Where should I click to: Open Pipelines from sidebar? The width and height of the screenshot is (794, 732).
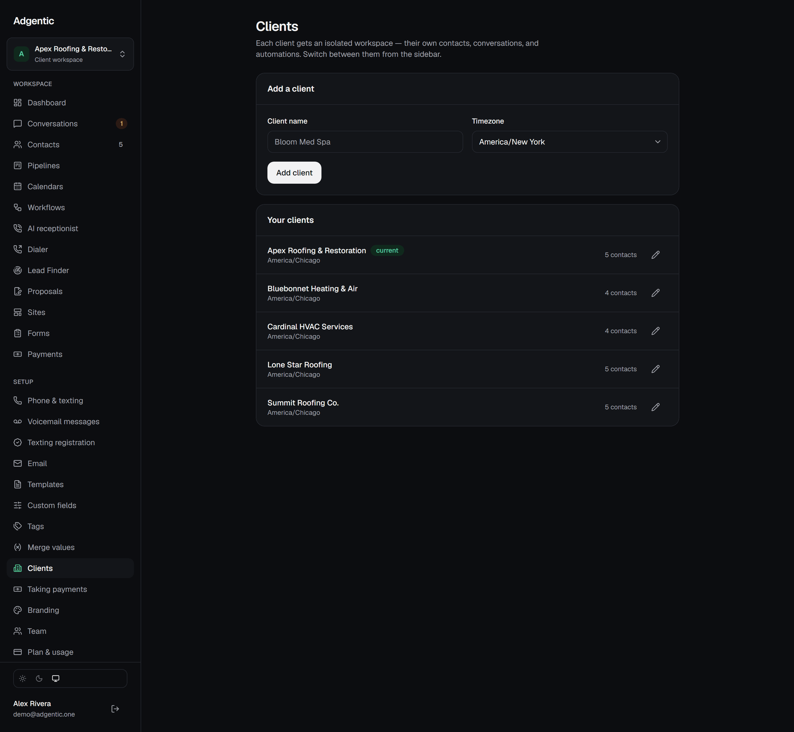coord(70,165)
